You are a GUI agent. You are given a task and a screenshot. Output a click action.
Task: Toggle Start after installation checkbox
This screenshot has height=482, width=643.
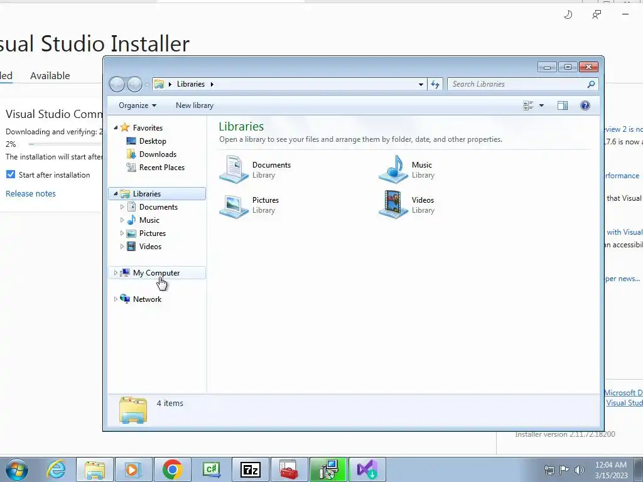[x=11, y=174]
